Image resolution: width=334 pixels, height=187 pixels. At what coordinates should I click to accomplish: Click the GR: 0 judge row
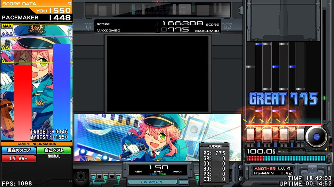[x=214, y=158]
